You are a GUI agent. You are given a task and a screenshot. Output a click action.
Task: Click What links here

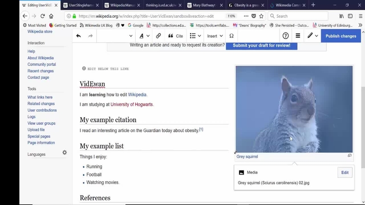(x=40, y=97)
